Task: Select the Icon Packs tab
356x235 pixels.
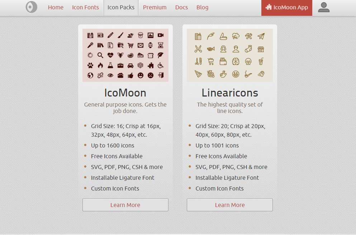Action: point(121,8)
